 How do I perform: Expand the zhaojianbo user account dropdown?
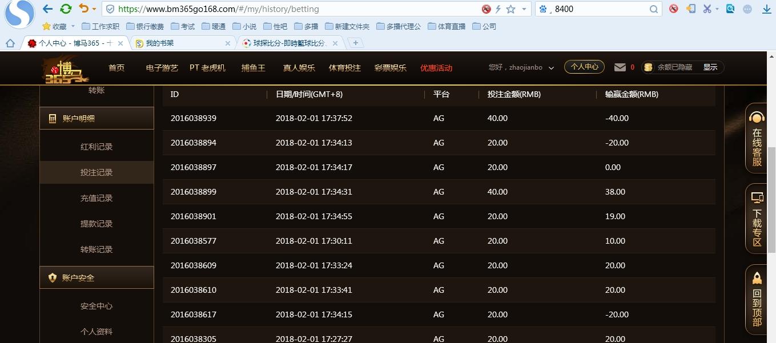(x=550, y=67)
